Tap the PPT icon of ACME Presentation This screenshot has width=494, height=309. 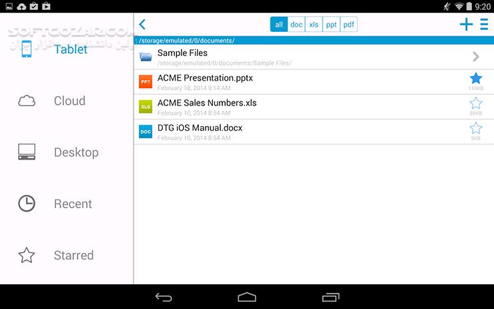[x=146, y=81]
